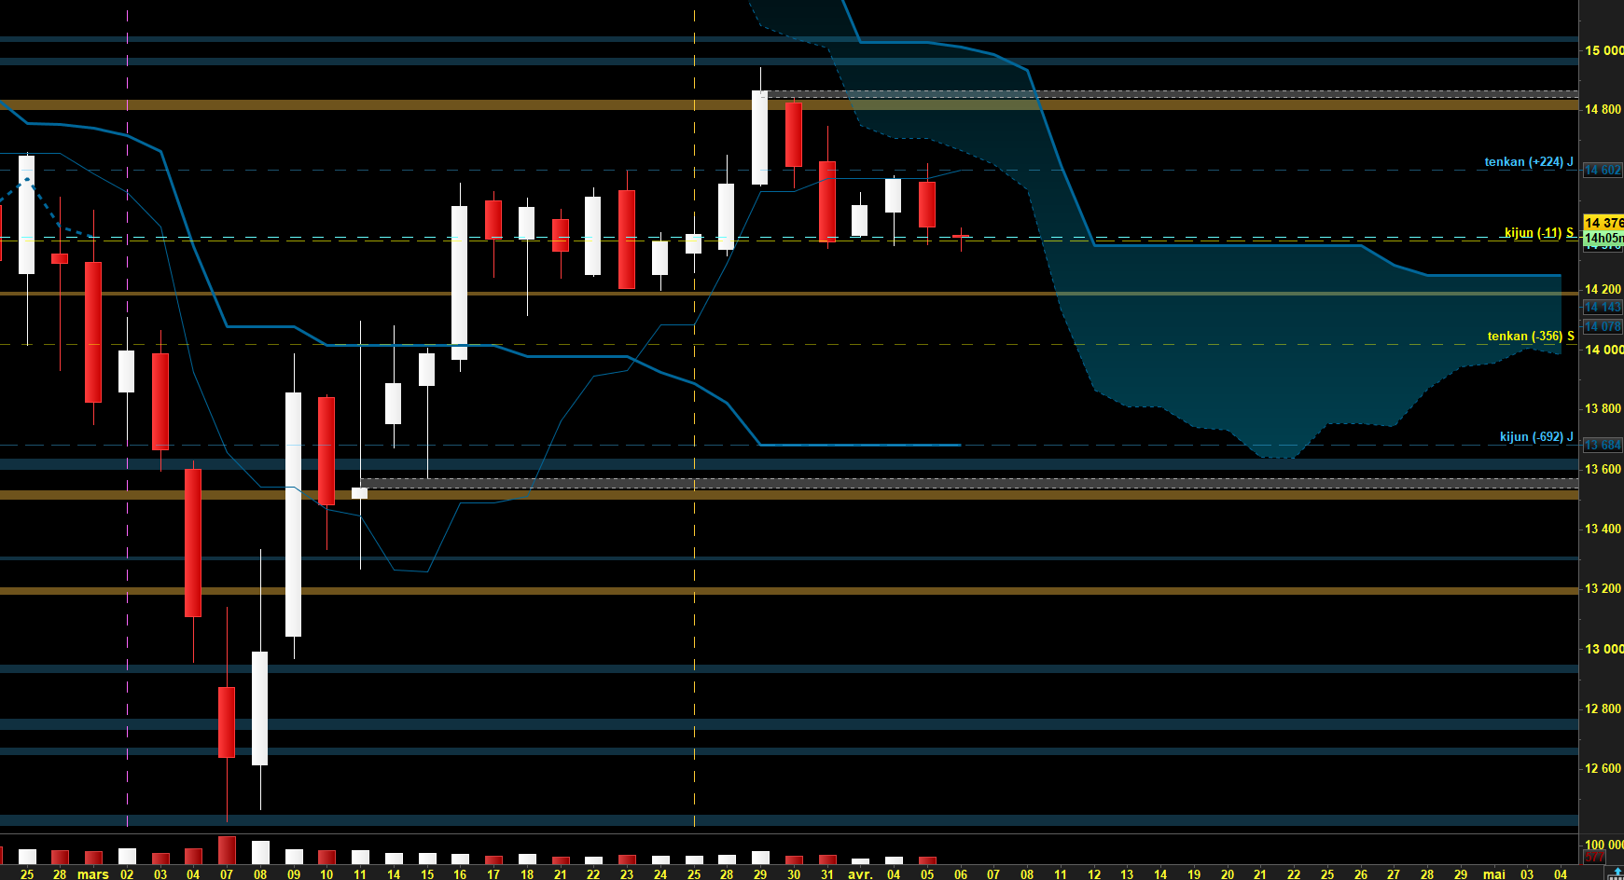The width and height of the screenshot is (1624, 880).
Task: Select the 'tenkan (+224) J' level label
Action: 1529,162
